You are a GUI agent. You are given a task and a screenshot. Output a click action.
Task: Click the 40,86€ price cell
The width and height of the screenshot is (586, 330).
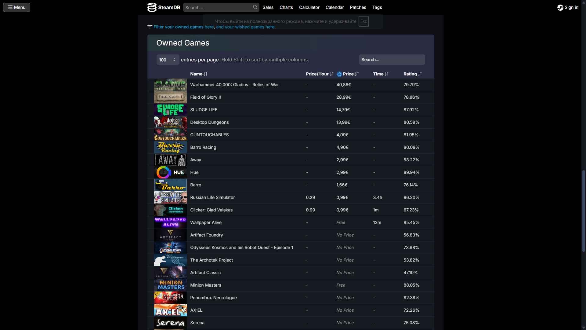tap(344, 85)
